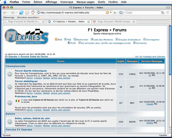The width and height of the screenshot is (172, 138).
Task: Open the Apple menu
Action: pos(5,2)
